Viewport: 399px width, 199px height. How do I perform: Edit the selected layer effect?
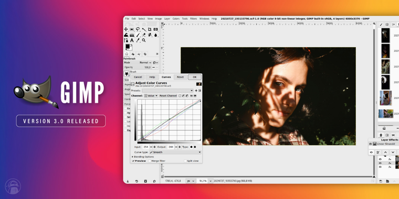click(x=378, y=152)
